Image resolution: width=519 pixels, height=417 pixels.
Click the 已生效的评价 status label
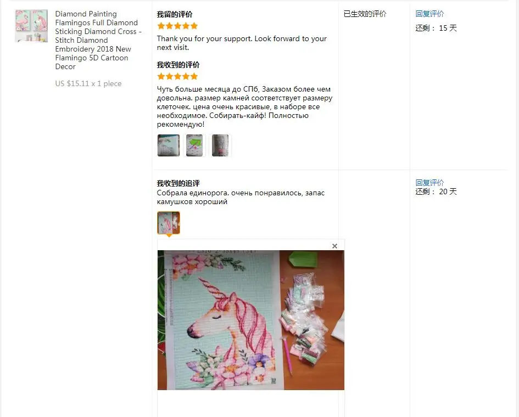coord(365,14)
